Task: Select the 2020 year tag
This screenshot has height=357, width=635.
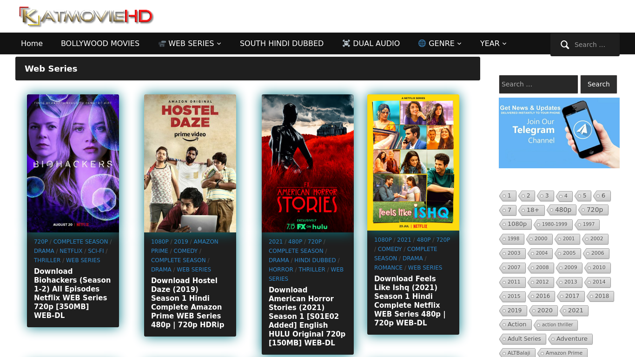Action: click(543, 311)
